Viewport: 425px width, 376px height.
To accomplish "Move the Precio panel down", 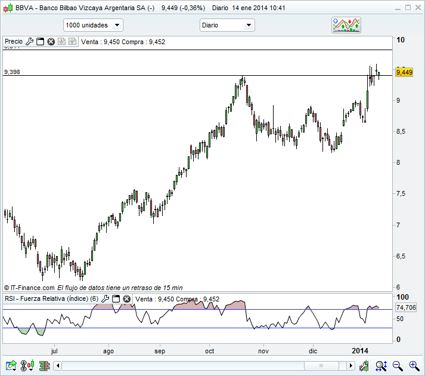I will (x=61, y=42).
